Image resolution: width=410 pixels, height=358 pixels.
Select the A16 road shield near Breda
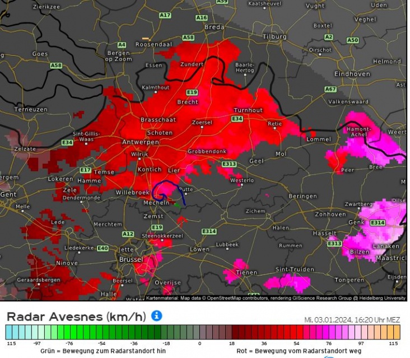pyautogui.click(x=201, y=18)
